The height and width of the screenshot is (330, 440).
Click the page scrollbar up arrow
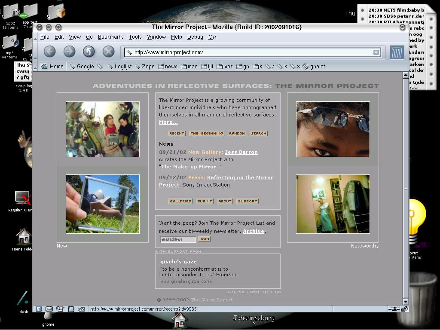click(406, 75)
